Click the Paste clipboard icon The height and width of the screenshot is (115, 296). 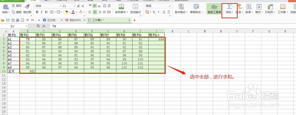(x=6, y=7)
